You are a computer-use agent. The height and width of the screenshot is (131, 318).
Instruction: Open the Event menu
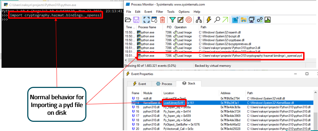pyautogui.click(x=148, y=12)
